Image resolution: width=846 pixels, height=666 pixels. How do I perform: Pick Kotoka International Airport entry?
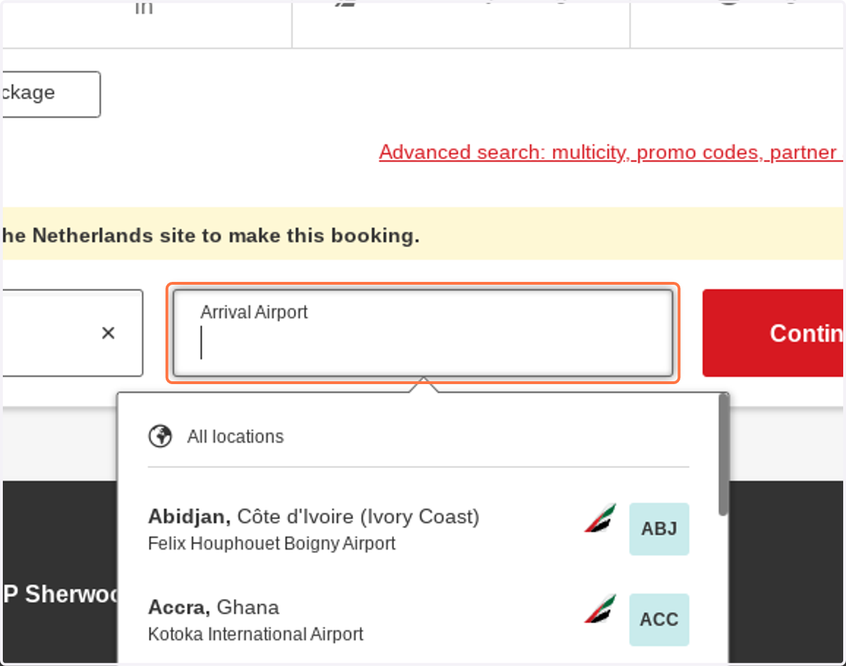[x=255, y=634]
